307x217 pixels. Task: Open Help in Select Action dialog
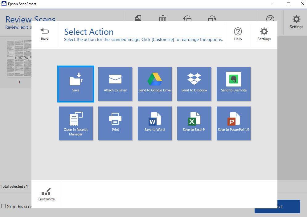238,34
